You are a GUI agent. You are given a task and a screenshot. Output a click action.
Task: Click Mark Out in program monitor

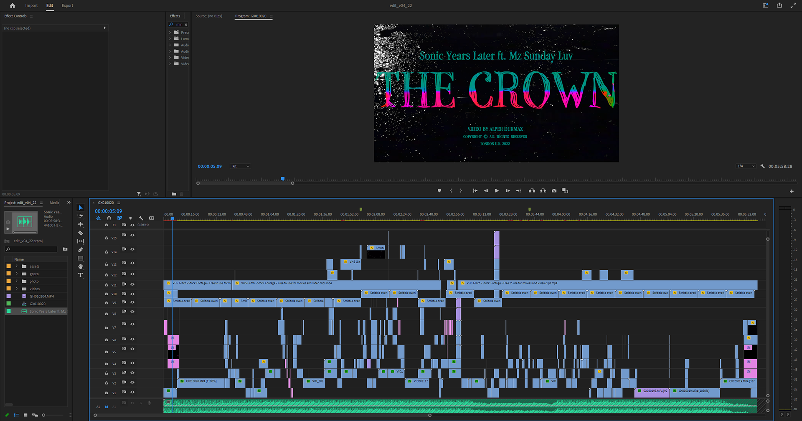461,190
